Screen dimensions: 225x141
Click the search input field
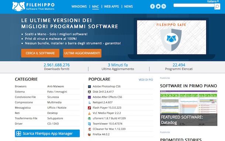(194, 6)
